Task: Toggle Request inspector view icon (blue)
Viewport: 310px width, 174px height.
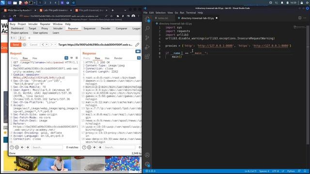Action: (66, 58)
